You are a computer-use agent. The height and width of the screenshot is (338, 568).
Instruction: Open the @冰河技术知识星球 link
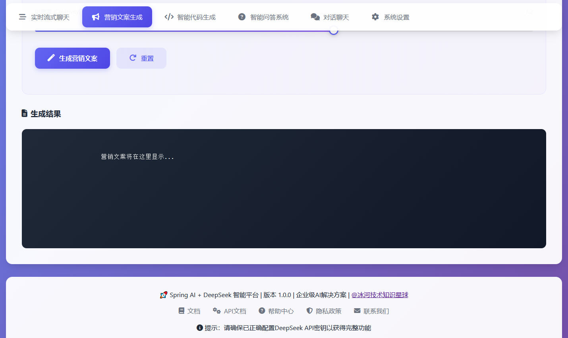coord(380,295)
